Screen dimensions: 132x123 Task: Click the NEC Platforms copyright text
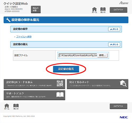19,116
